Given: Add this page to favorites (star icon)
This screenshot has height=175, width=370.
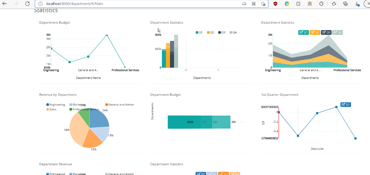Looking at the screenshot, I should click(x=263, y=4).
